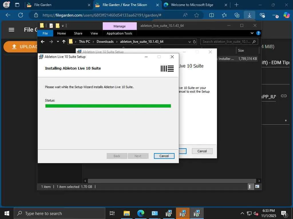Click This PC in the address breadcrumb

coord(84,42)
